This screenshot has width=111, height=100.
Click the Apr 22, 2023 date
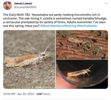[26, 94]
